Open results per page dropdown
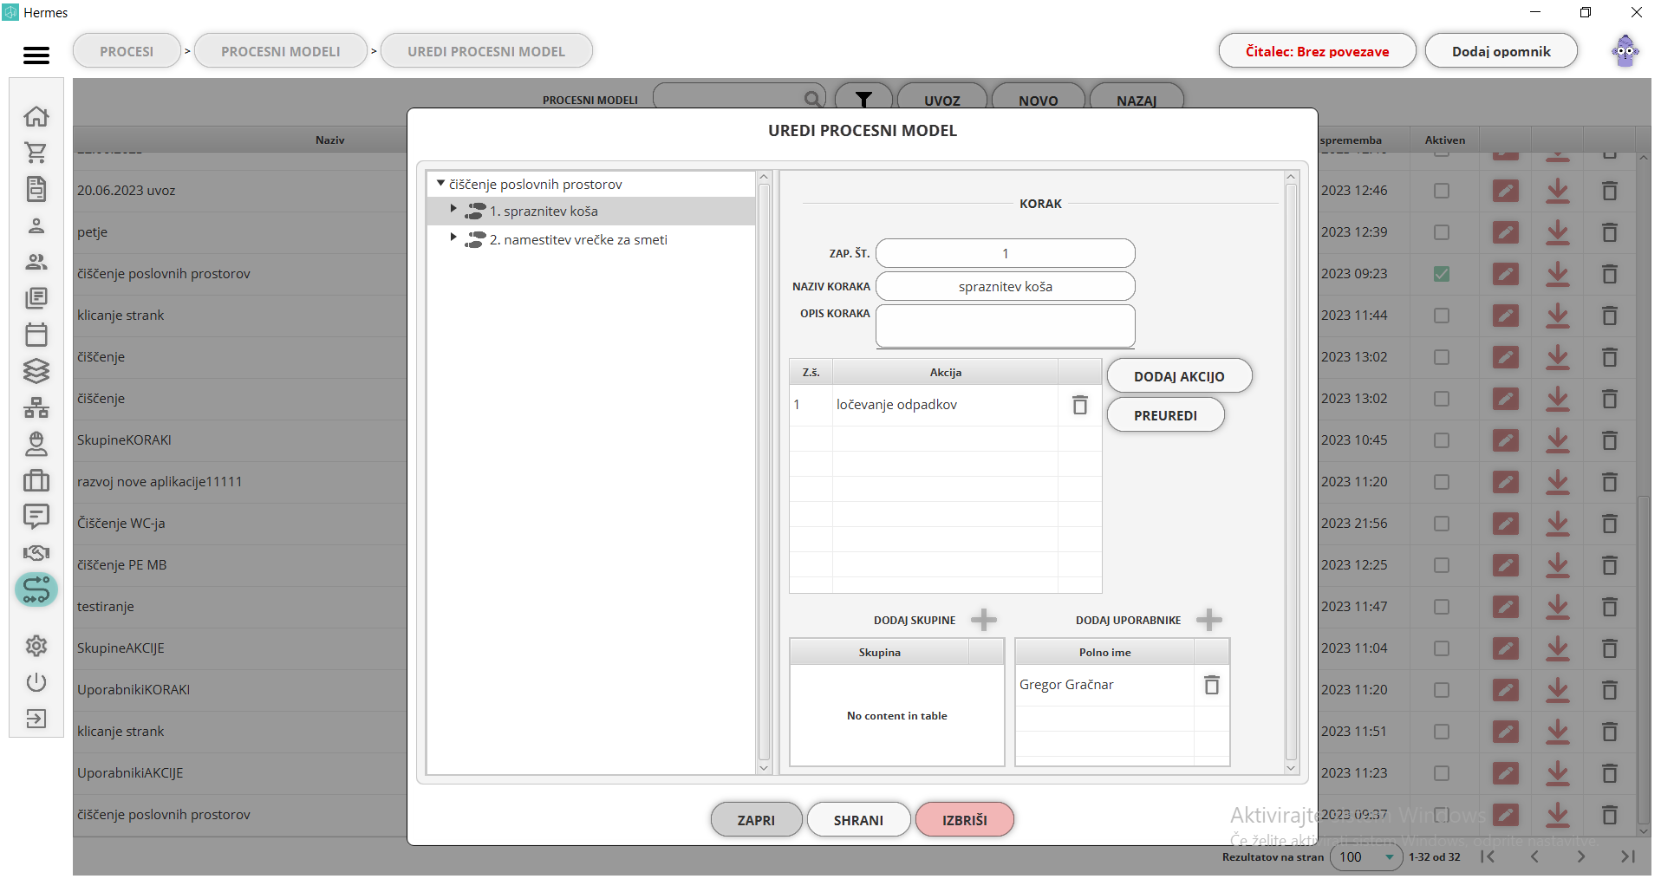 coord(1367,857)
